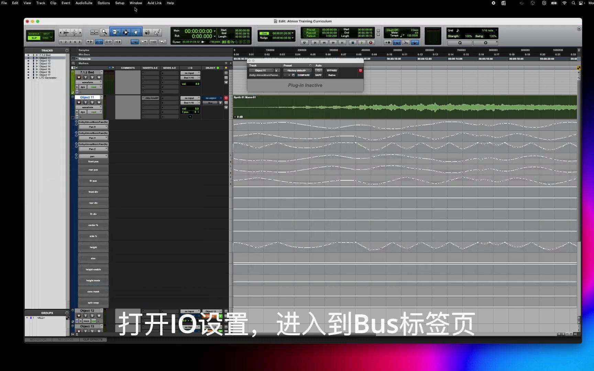Select the Pencil tool
This screenshot has width=594, height=371.
[157, 32]
